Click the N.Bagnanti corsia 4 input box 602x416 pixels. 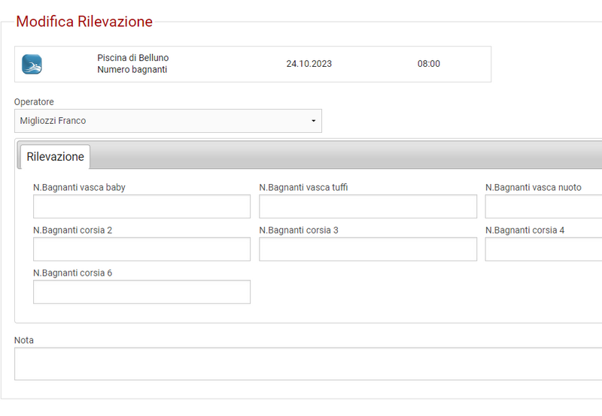pyautogui.click(x=543, y=249)
